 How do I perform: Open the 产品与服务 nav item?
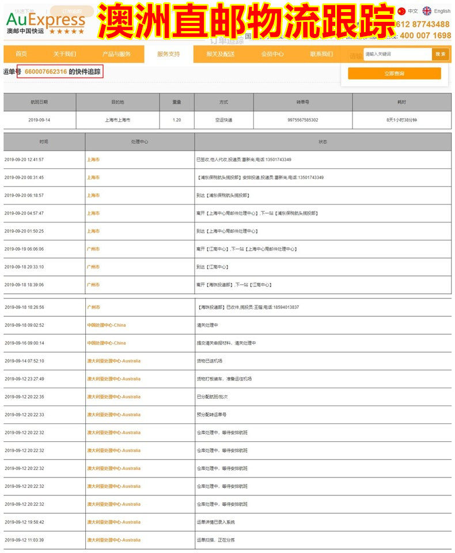tap(116, 54)
